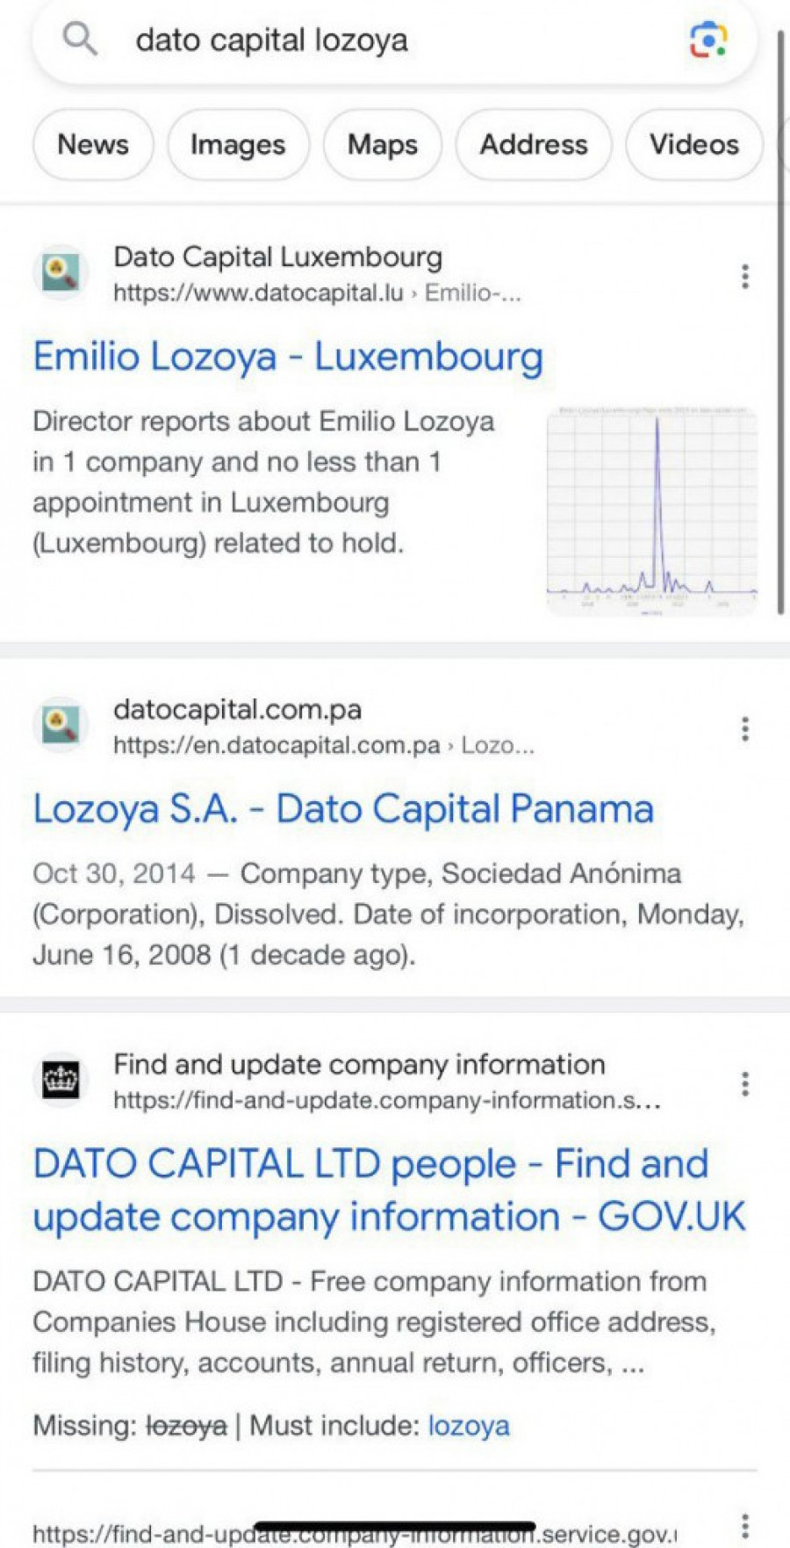Viewport: 790px width, 1548px height.
Task: Open options for DATO CAPITAL LTD result
Action: click(x=744, y=1084)
